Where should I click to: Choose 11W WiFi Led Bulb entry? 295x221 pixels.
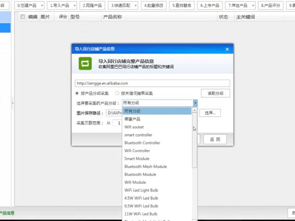157,214
